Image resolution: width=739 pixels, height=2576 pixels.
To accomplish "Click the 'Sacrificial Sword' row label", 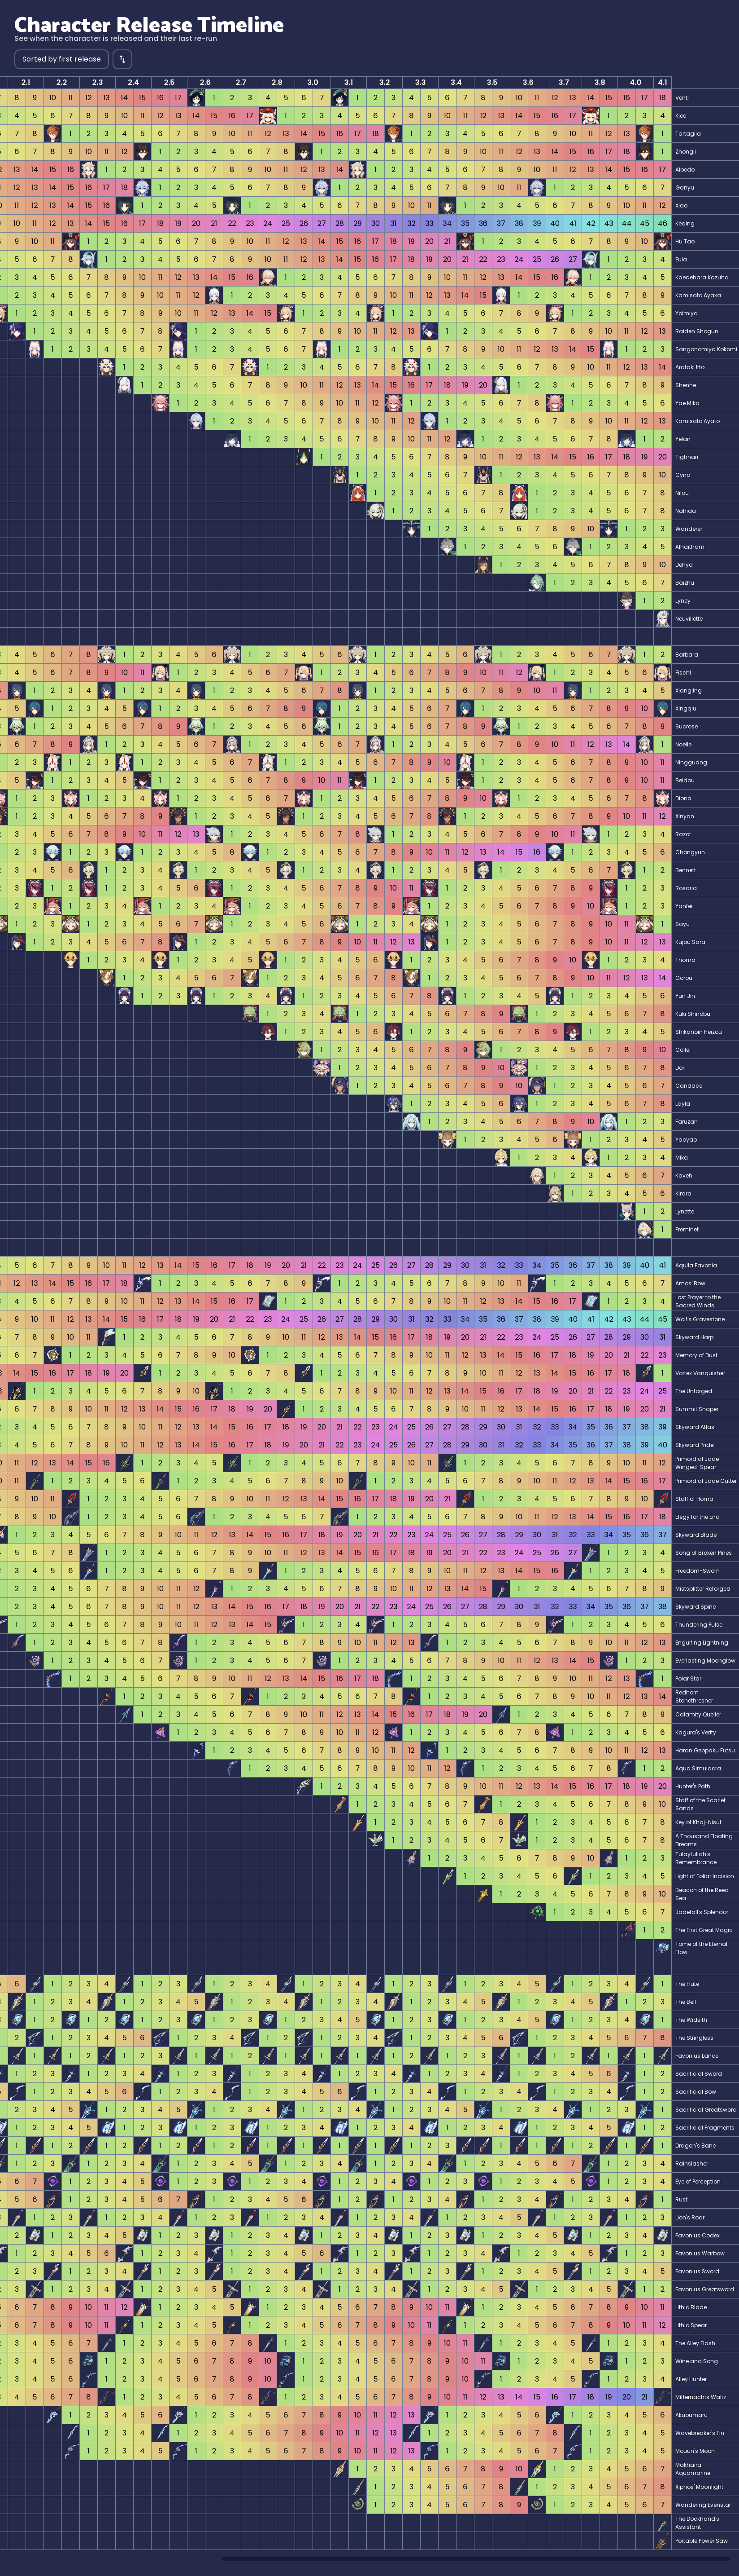I will point(698,2073).
